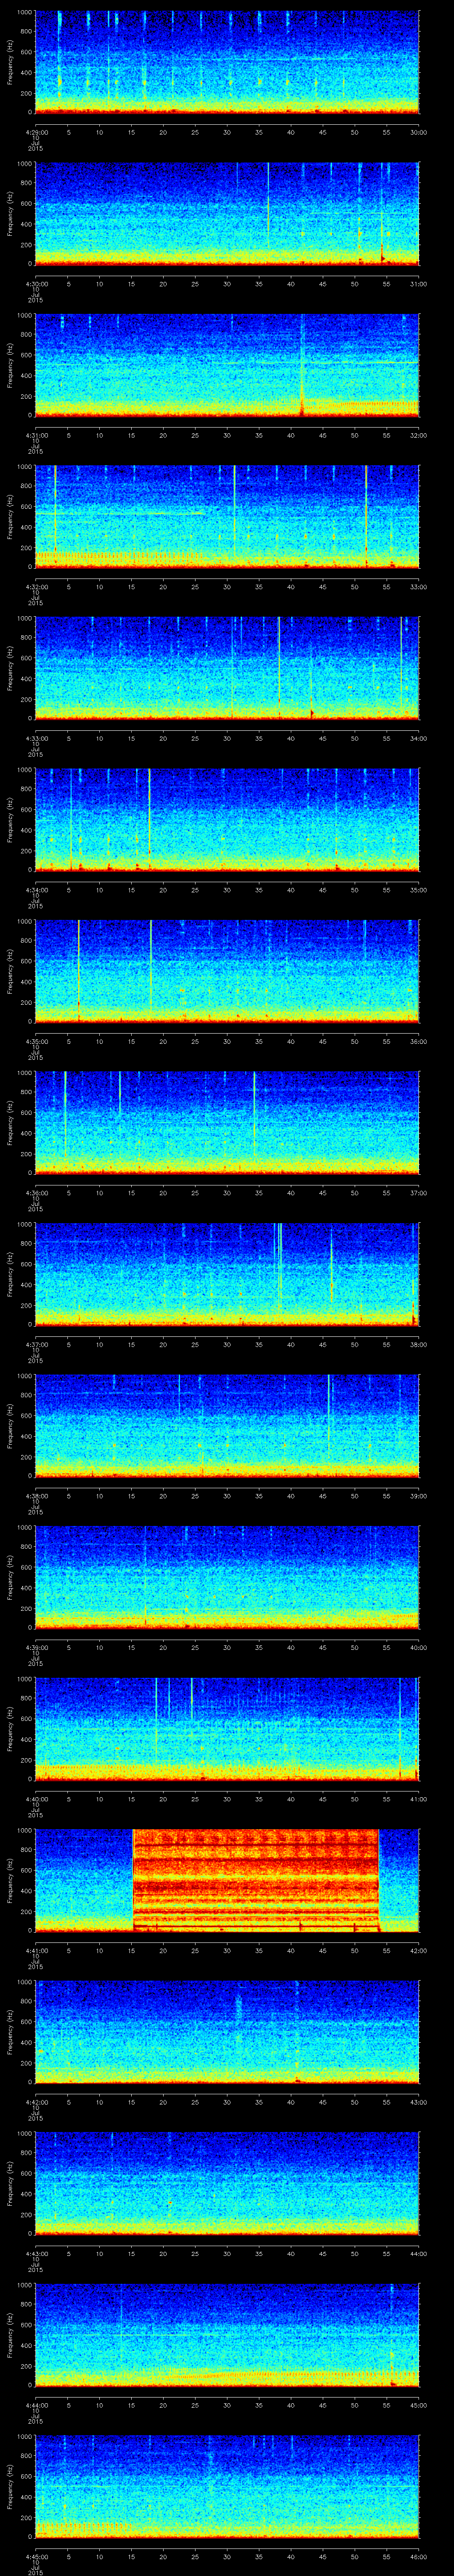Select the '38:00' end time label
The image size is (454, 2576).
point(418,1344)
